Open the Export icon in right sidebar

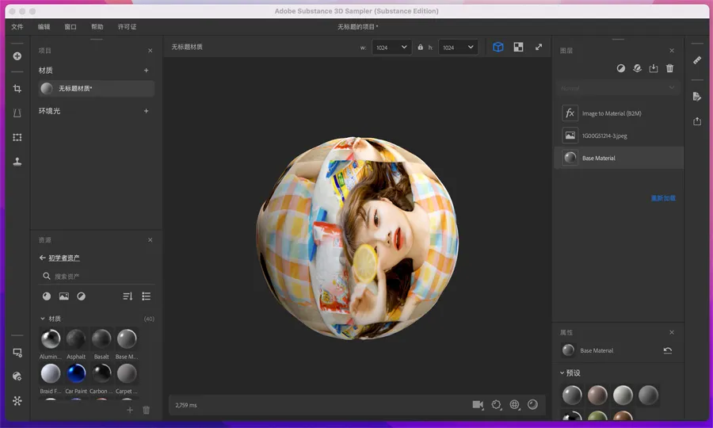[x=697, y=121]
